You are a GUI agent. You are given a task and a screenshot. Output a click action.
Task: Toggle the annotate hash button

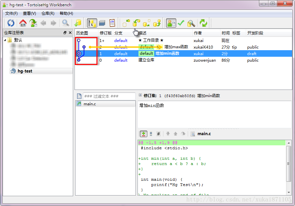pos(158,134)
